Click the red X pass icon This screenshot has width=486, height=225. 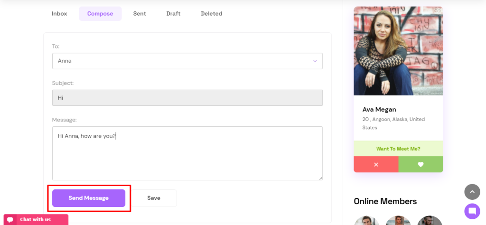click(376, 164)
